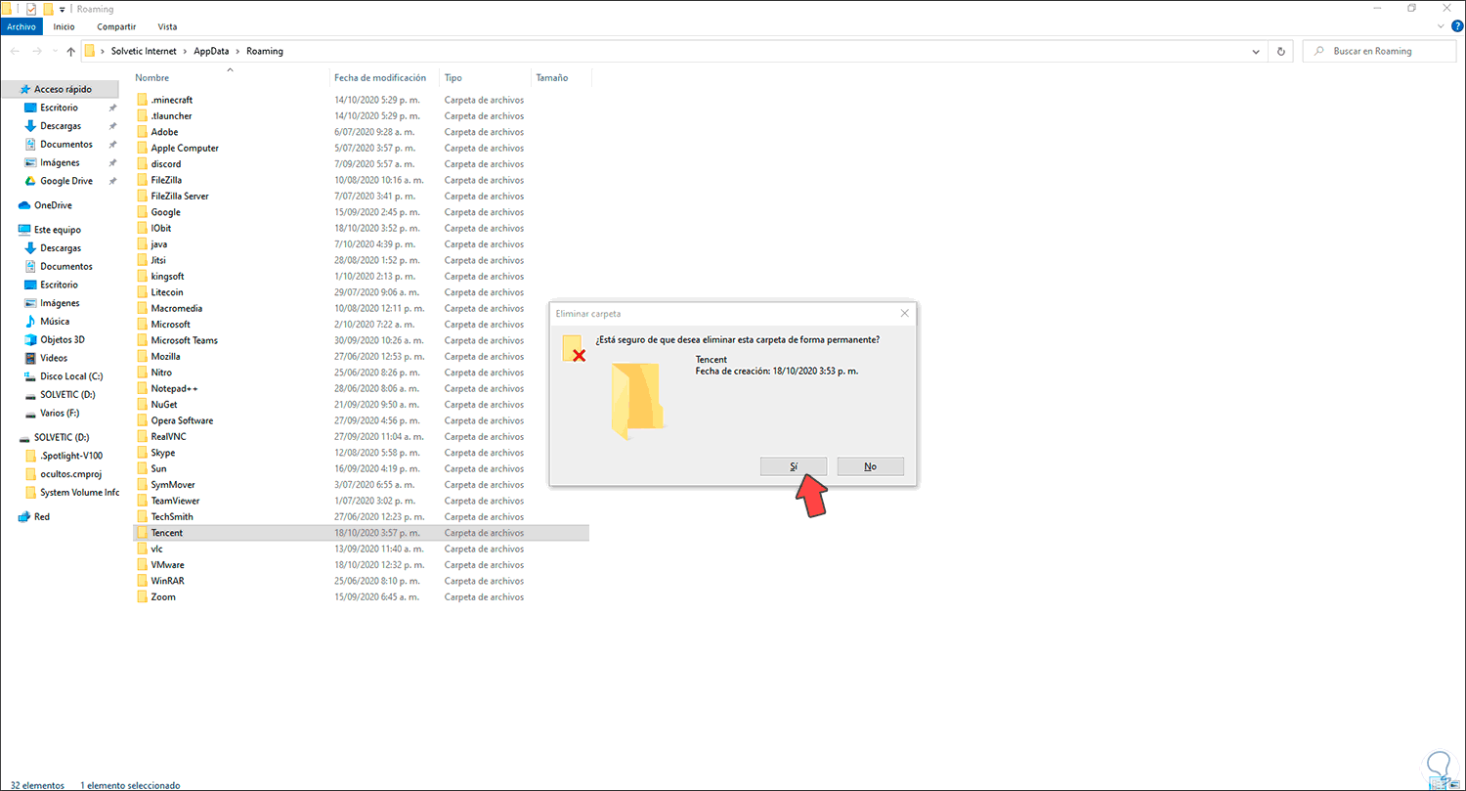Open the Microsoft Teams folder

(x=183, y=339)
